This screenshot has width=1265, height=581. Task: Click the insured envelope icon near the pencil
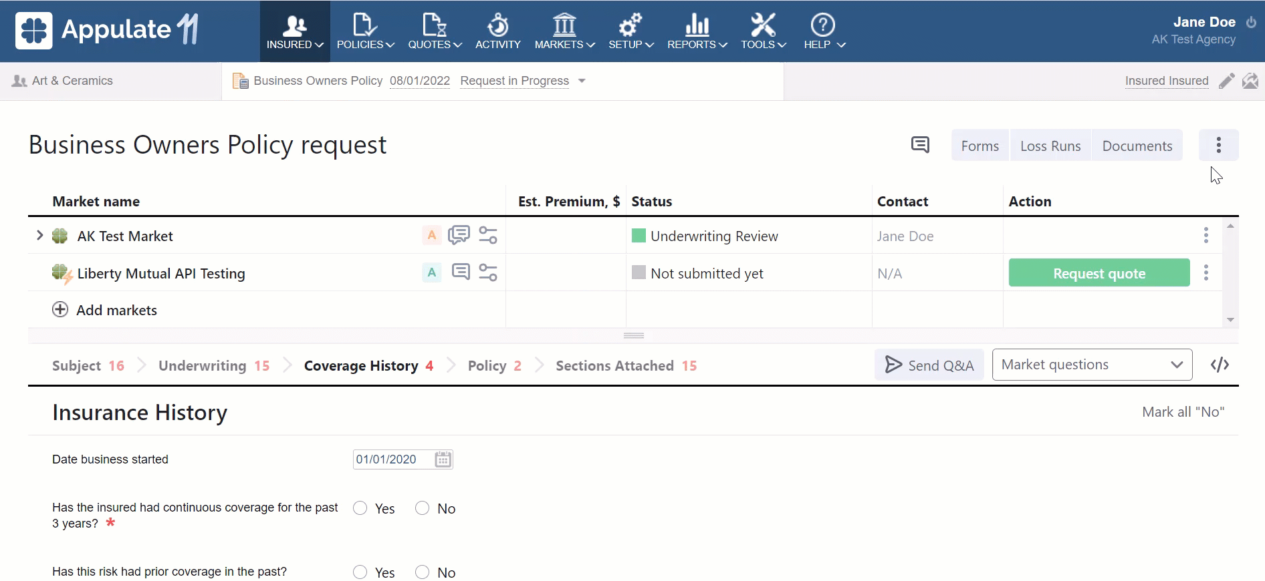click(1250, 81)
